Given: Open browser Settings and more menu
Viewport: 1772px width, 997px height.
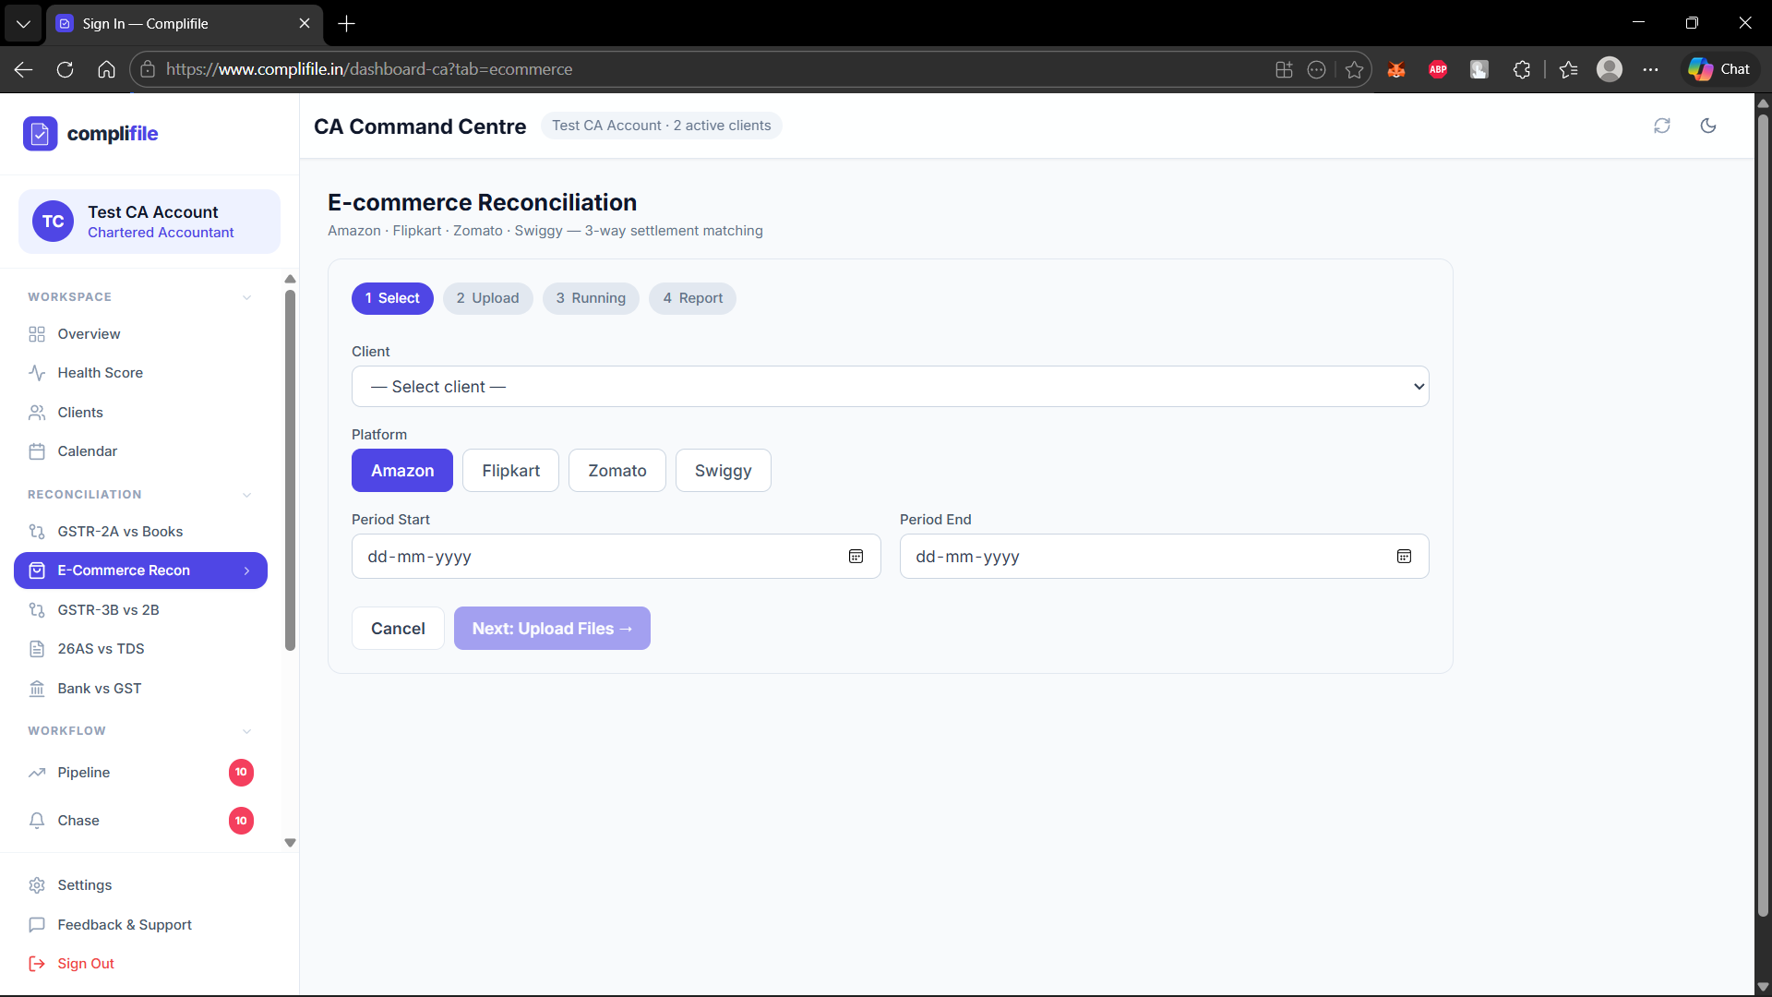Looking at the screenshot, I should 1650,69.
